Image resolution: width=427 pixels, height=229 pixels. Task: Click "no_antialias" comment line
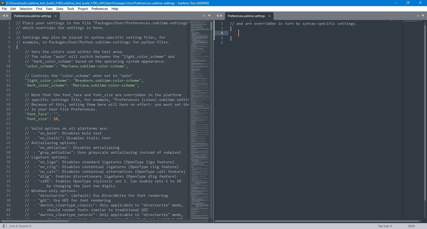tap(72, 148)
